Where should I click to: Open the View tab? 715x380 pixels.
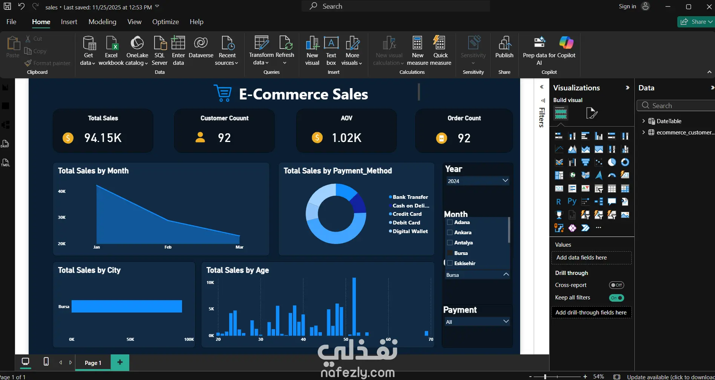coord(134,22)
